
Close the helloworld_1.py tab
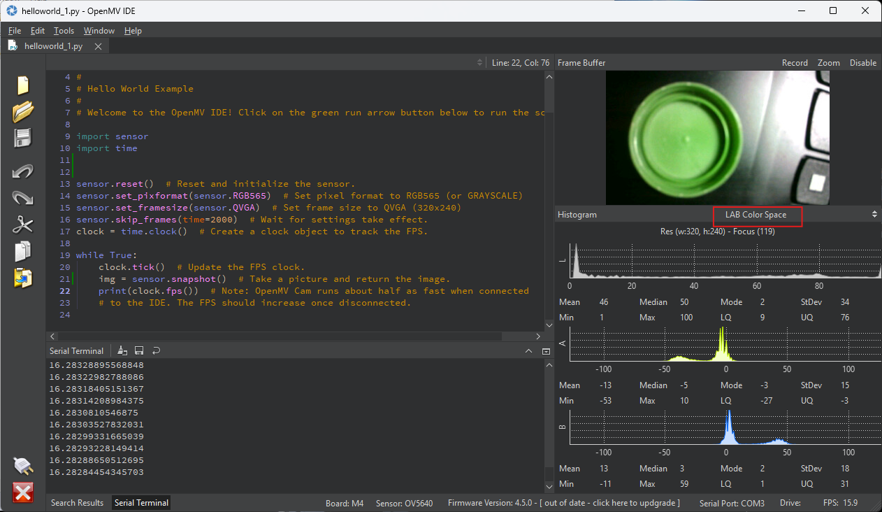[99, 46]
